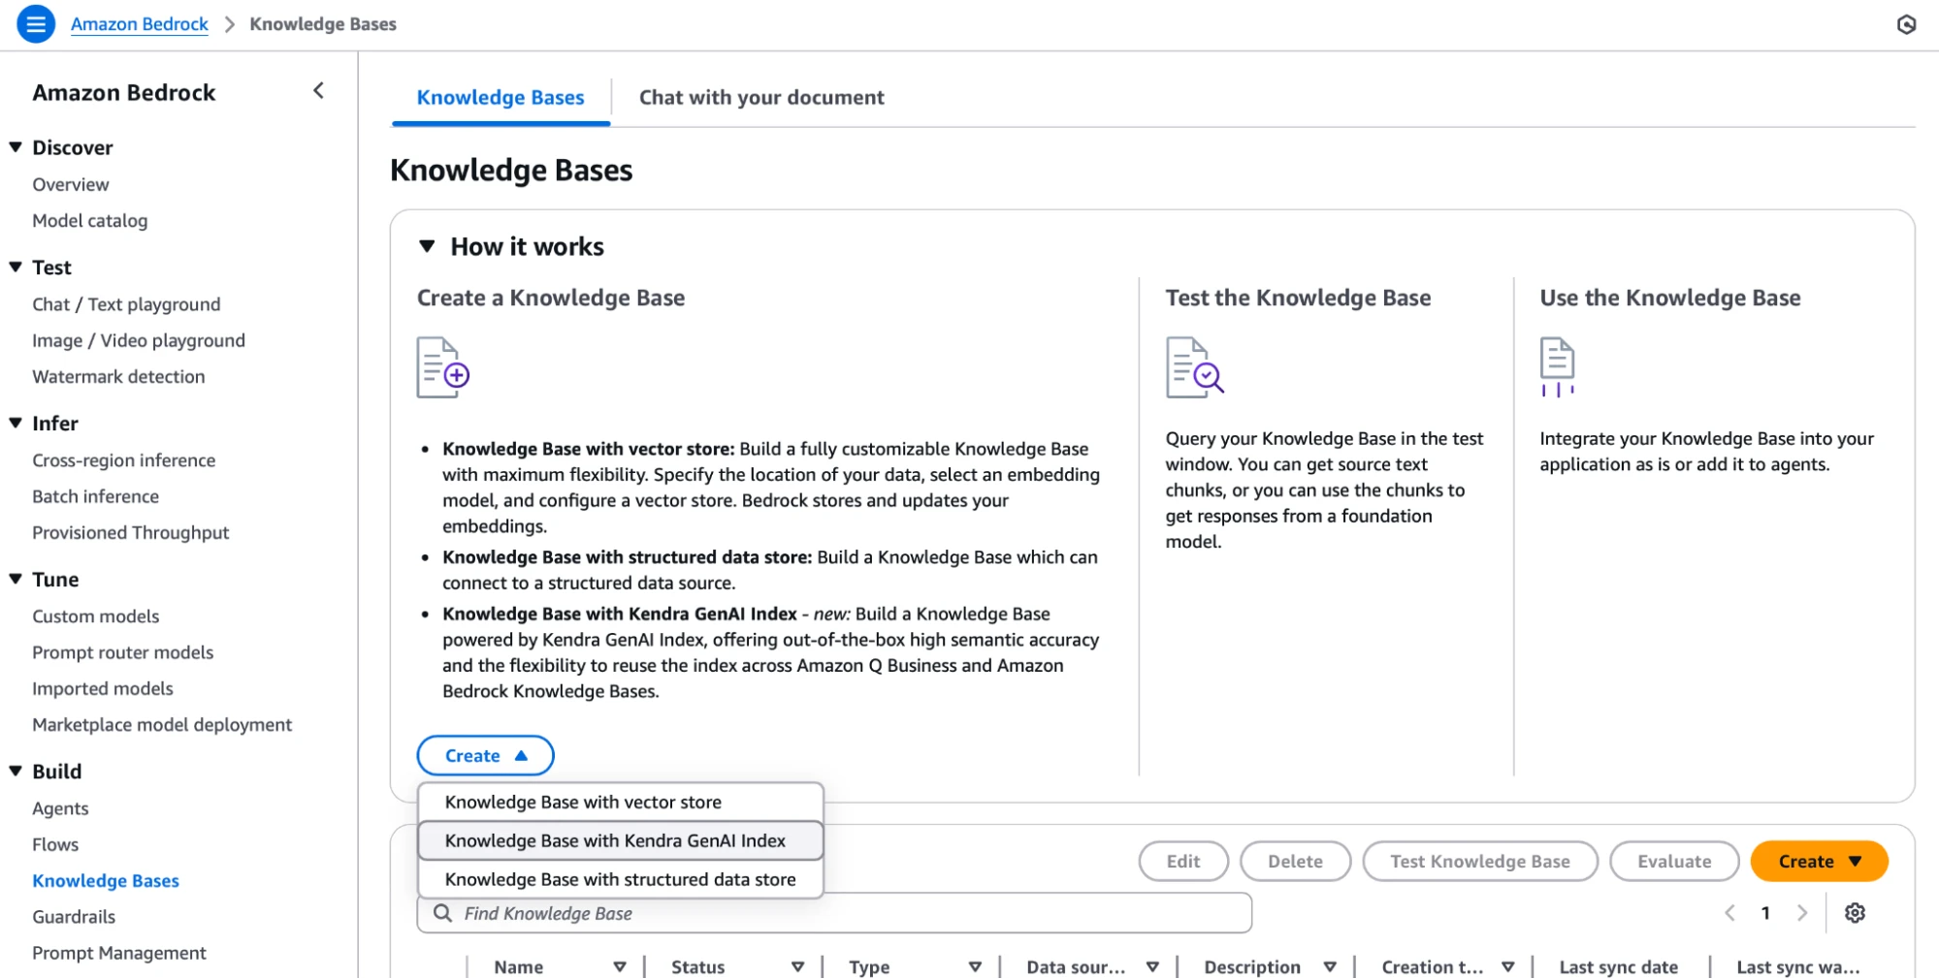Screen dimensions: 1939x979
Task: Click the Use the Knowledge Base document icon
Action: click(1557, 367)
